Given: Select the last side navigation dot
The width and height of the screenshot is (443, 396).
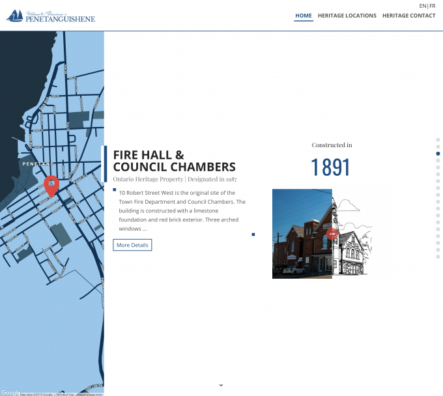Looking at the screenshot, I should click(438, 257).
